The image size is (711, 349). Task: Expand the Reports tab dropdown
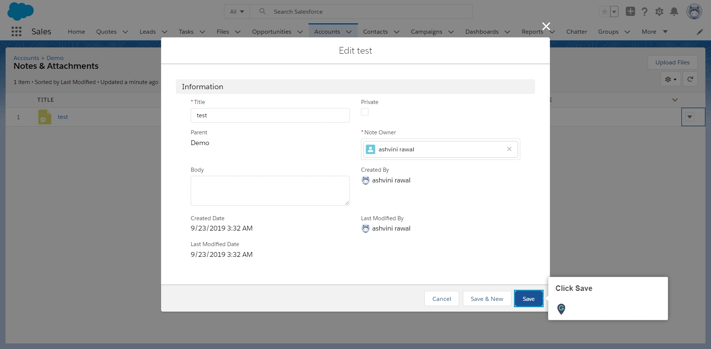(x=552, y=32)
